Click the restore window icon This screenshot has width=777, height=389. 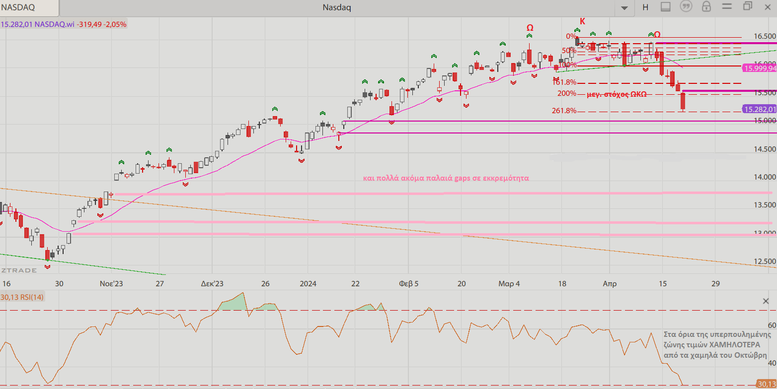click(748, 6)
